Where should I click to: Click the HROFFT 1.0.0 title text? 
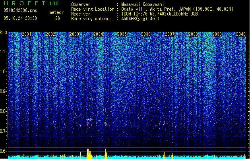pyautogui.click(x=31, y=3)
